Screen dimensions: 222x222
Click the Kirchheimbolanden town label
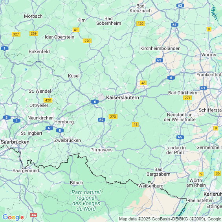click(x=160, y=48)
